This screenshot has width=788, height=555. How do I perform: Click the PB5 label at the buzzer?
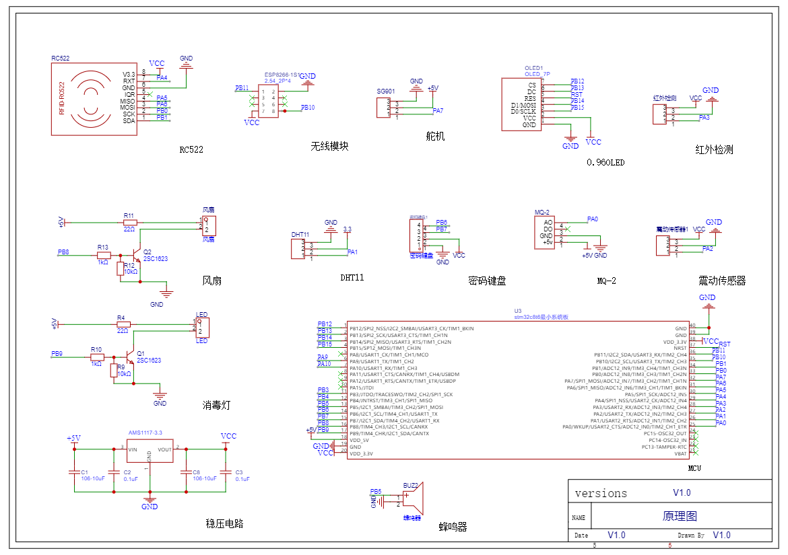coord(376,492)
